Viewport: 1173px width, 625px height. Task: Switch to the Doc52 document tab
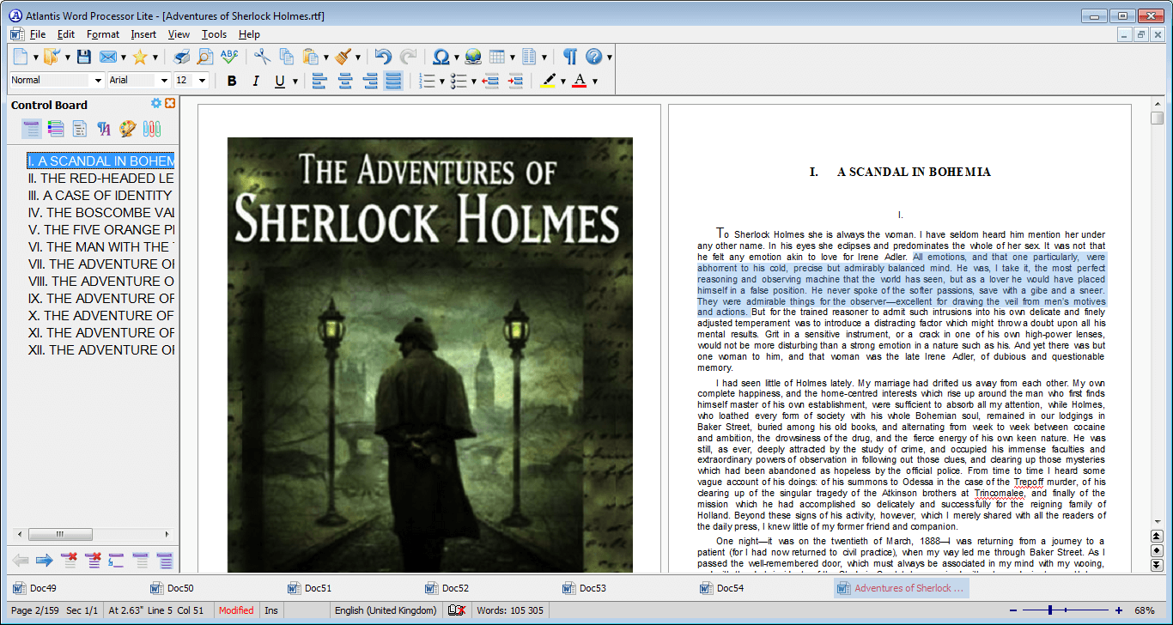[x=455, y=588]
